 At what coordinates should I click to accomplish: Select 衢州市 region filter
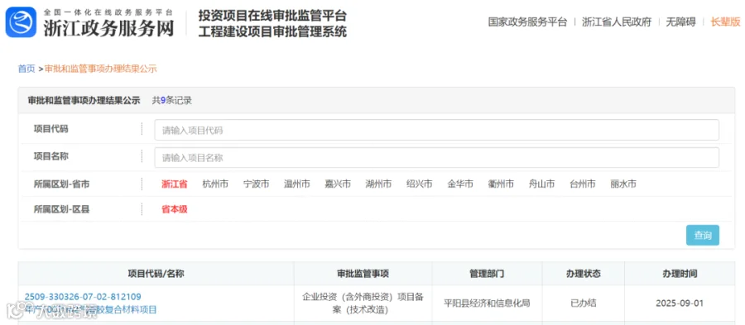(501, 184)
